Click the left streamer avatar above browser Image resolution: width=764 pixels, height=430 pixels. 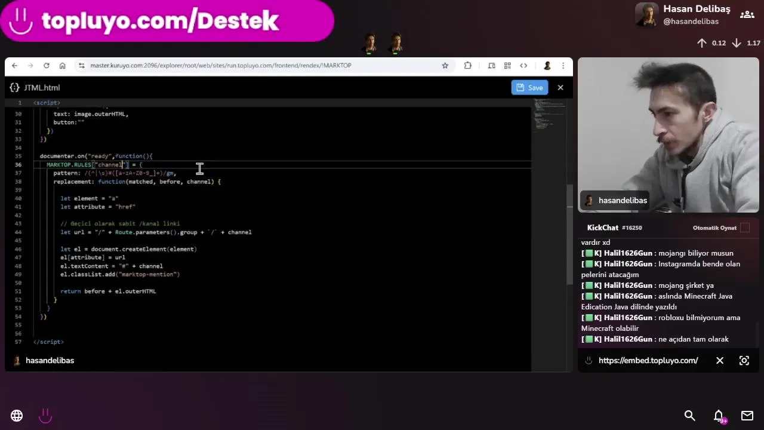coord(369,44)
